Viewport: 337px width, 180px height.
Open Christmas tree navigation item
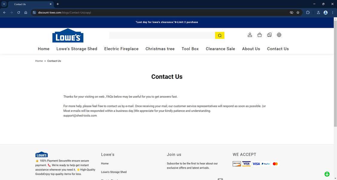click(x=160, y=49)
